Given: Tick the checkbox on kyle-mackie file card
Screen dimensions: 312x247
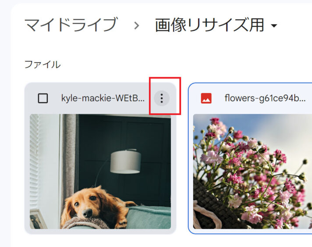Looking at the screenshot, I should [x=43, y=98].
